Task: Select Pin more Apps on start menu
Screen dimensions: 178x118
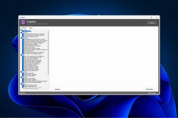Action: click(31, 64)
